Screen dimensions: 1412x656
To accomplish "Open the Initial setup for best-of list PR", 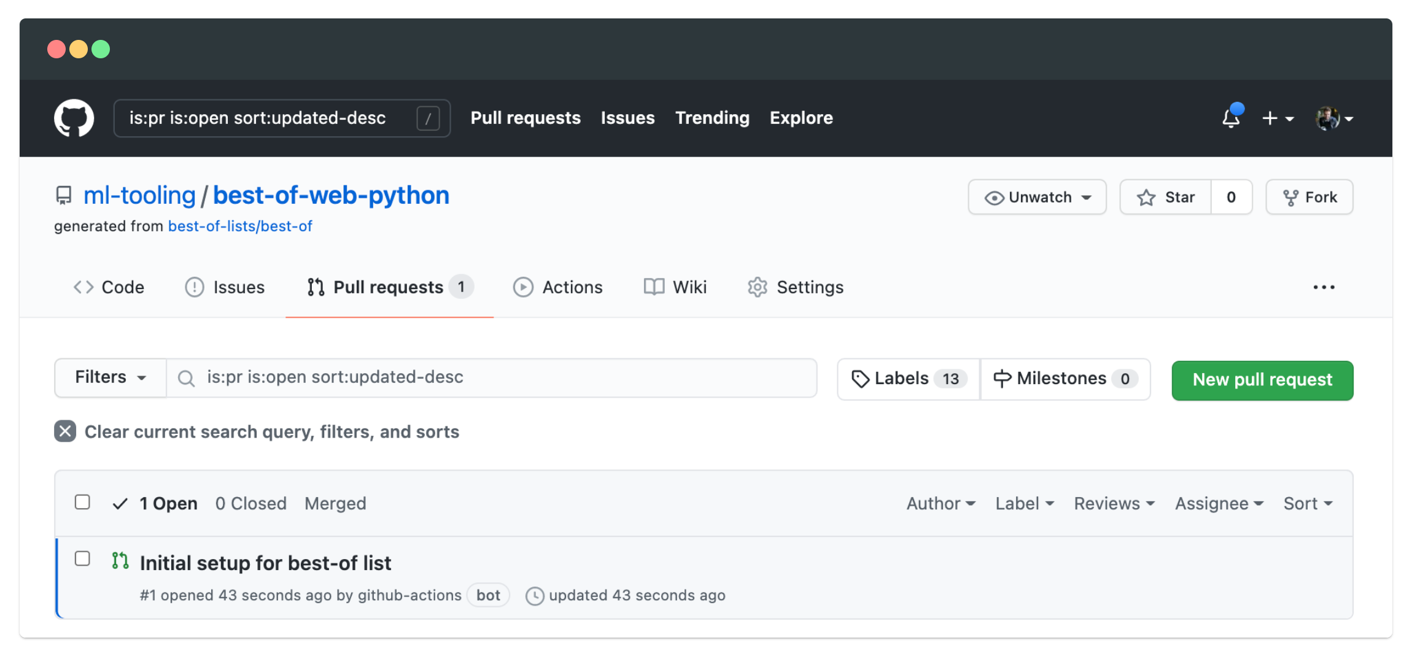I will pyautogui.click(x=265, y=563).
